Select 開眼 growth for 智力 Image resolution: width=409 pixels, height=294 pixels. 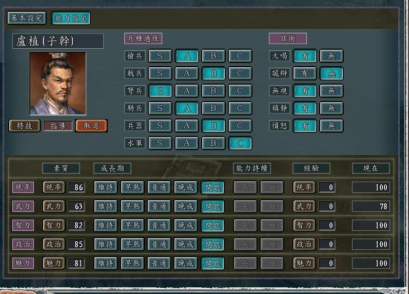[212, 225]
